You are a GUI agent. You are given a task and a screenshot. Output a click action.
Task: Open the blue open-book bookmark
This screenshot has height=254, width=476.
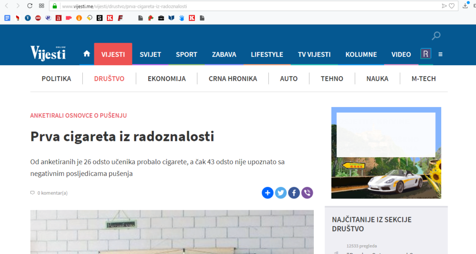(172, 18)
